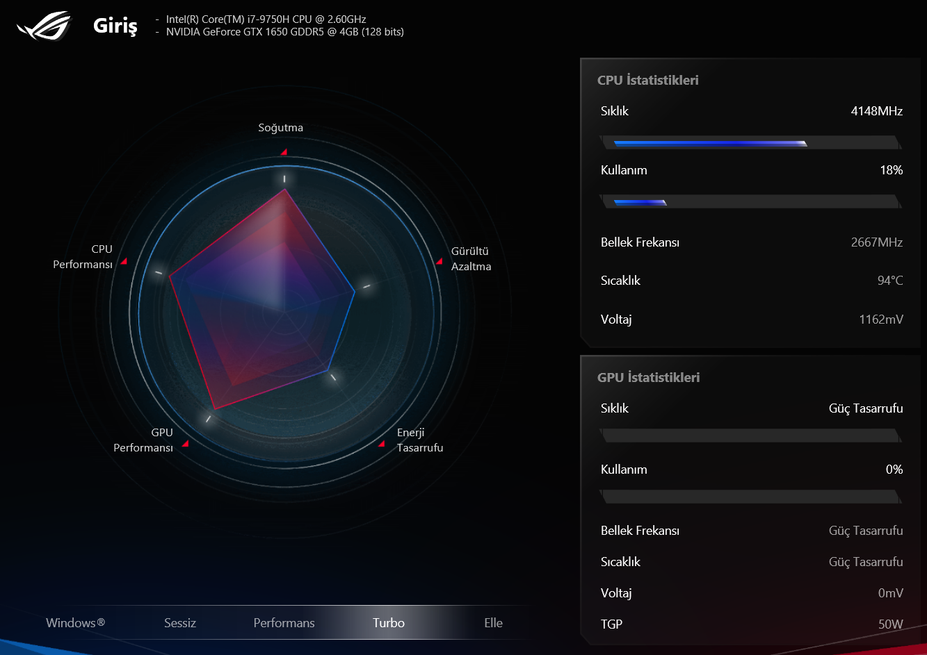The image size is (927, 655).
Task: Click Güç Tasarrufu value in GPU Sıklık row
Action: 866,408
